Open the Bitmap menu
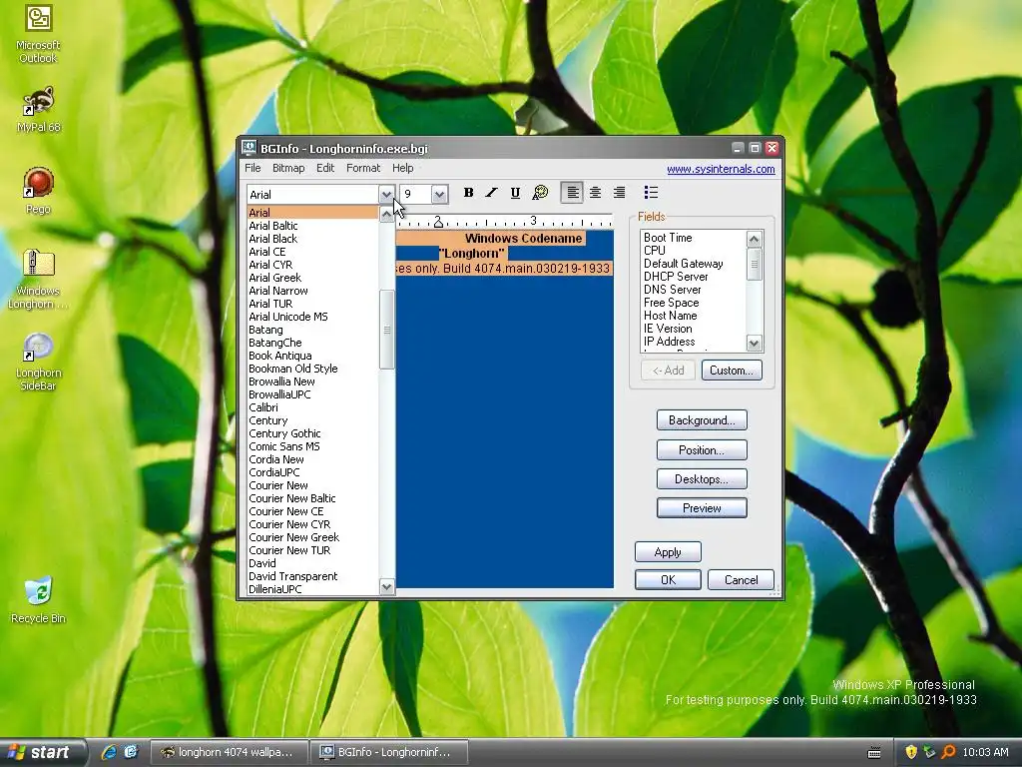The height and width of the screenshot is (767, 1022). [288, 168]
